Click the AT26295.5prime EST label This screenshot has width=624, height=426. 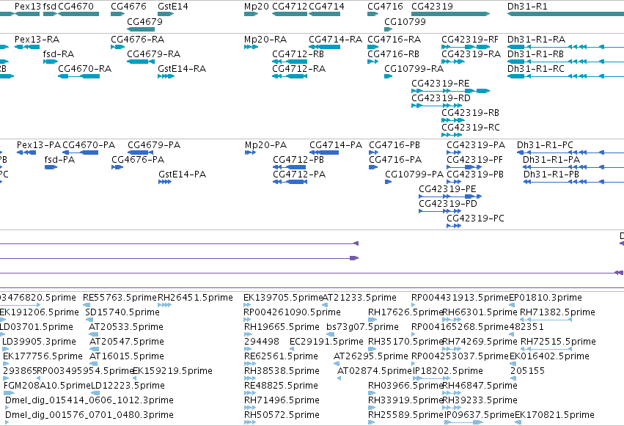[x=371, y=356]
